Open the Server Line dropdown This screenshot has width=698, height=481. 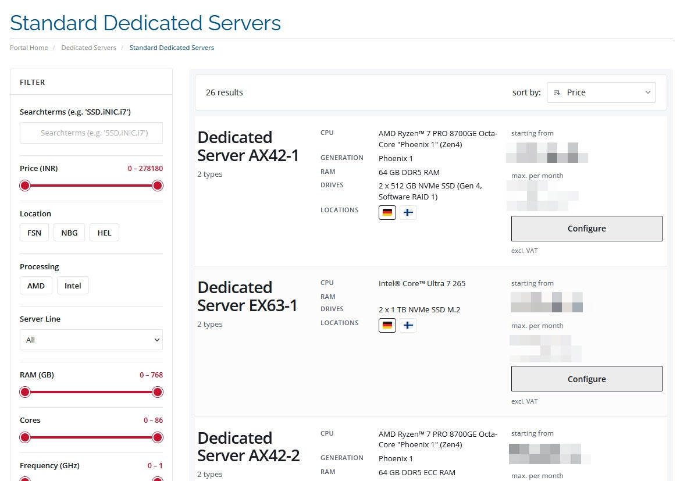[91, 340]
